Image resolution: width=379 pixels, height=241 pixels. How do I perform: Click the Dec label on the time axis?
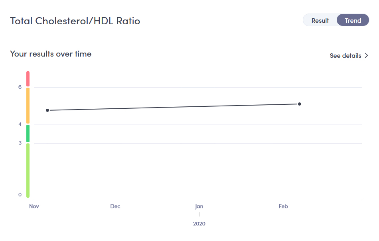click(x=115, y=206)
